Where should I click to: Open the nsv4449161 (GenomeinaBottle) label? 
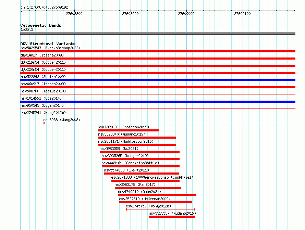coord(130,163)
